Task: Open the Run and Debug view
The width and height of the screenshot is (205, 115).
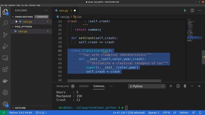Action: (5, 46)
